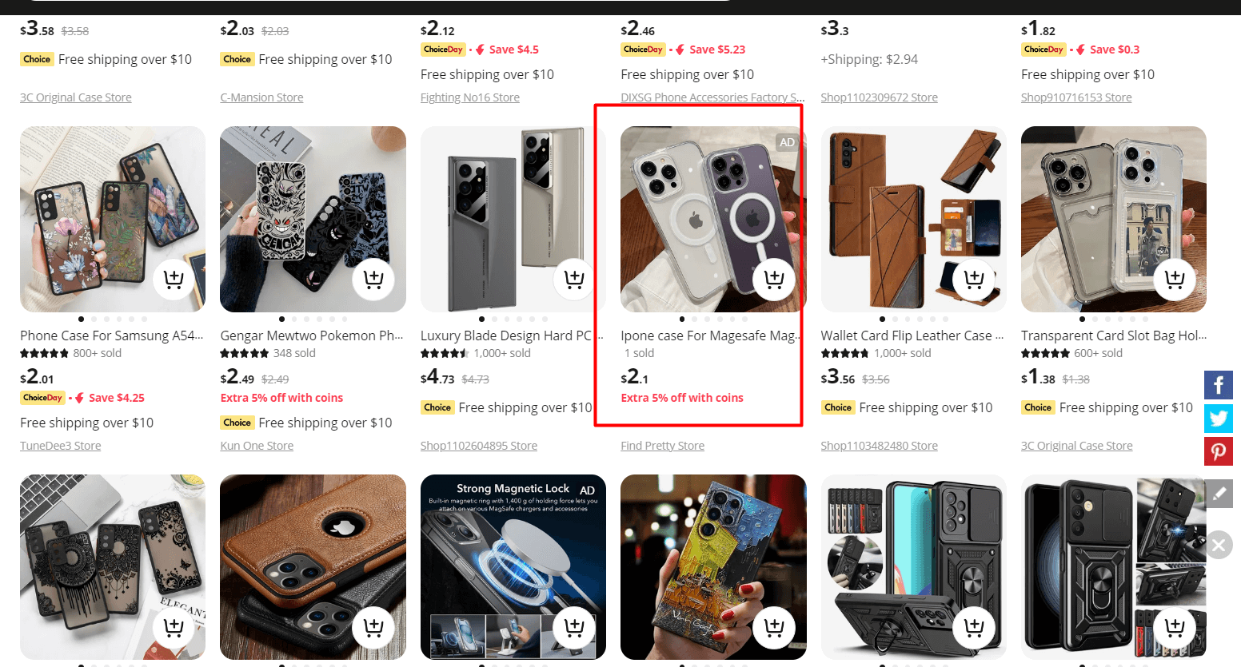This screenshot has width=1241, height=667.
Task: Add the Samsung A54 floral case to cart
Action: pos(174,279)
